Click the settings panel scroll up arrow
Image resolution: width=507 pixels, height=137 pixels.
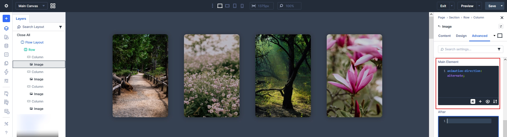[x=505, y=60]
